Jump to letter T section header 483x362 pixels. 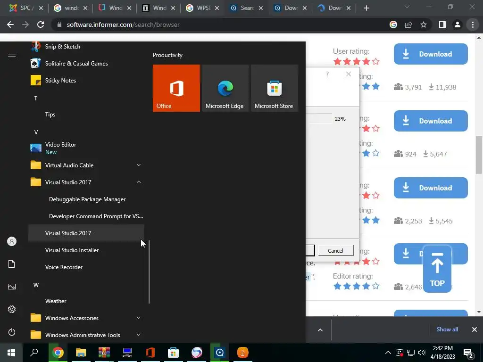pos(36,98)
